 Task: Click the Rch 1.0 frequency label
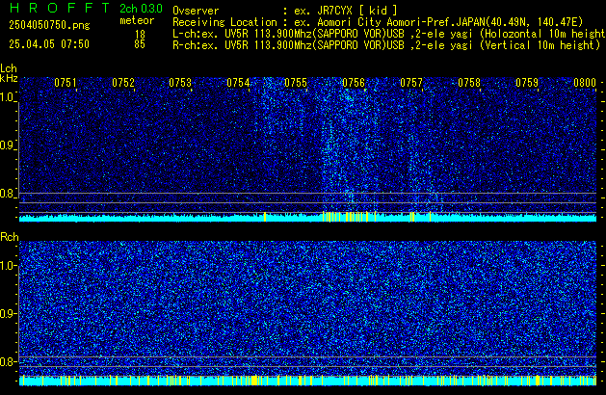click(8, 266)
